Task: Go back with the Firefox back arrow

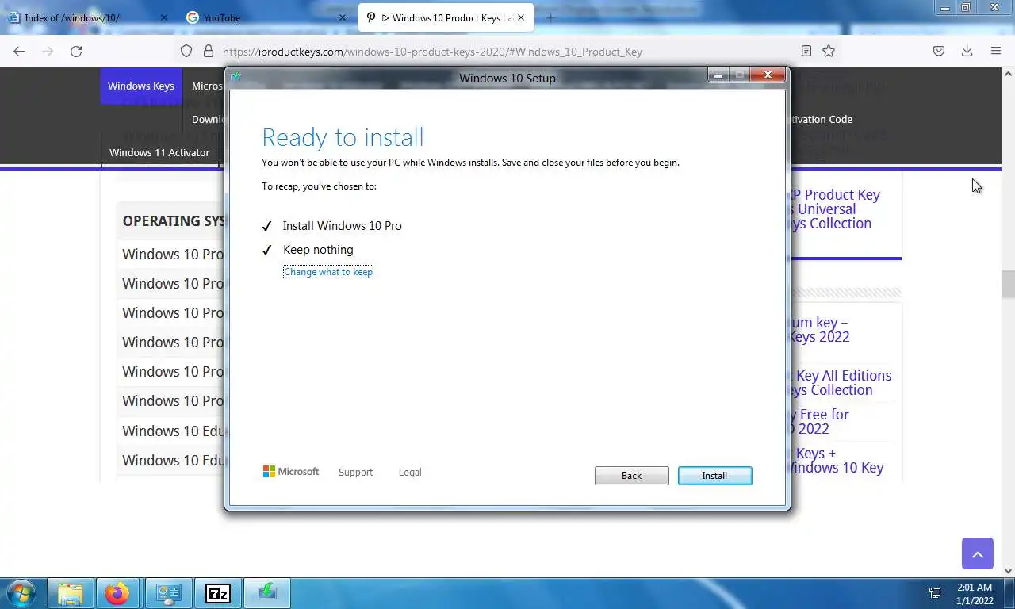Action: (19, 51)
